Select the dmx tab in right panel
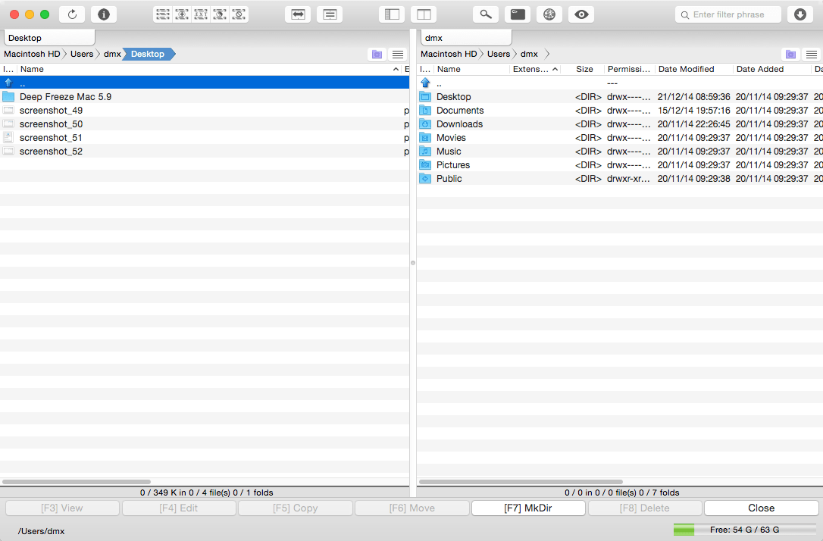 465,38
